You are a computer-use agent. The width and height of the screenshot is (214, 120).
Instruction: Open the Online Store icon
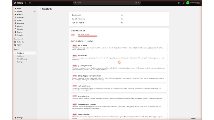pyautogui.click(x=15, y=42)
